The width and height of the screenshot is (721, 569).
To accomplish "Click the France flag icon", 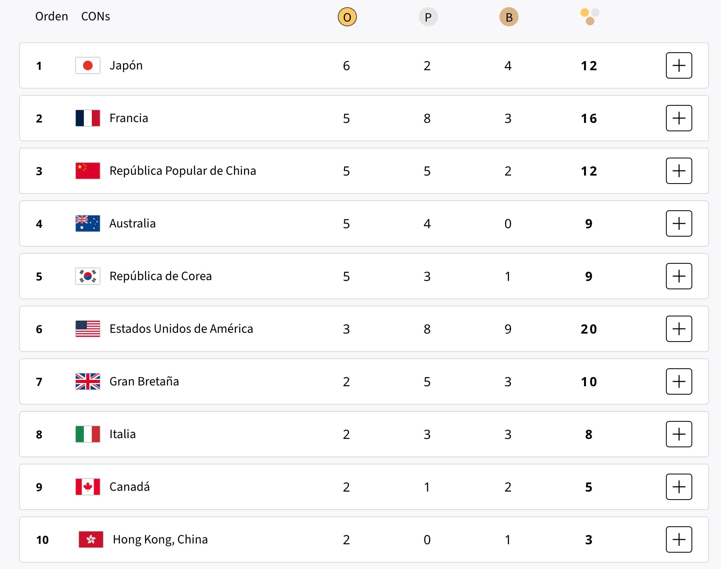I will click(x=88, y=118).
